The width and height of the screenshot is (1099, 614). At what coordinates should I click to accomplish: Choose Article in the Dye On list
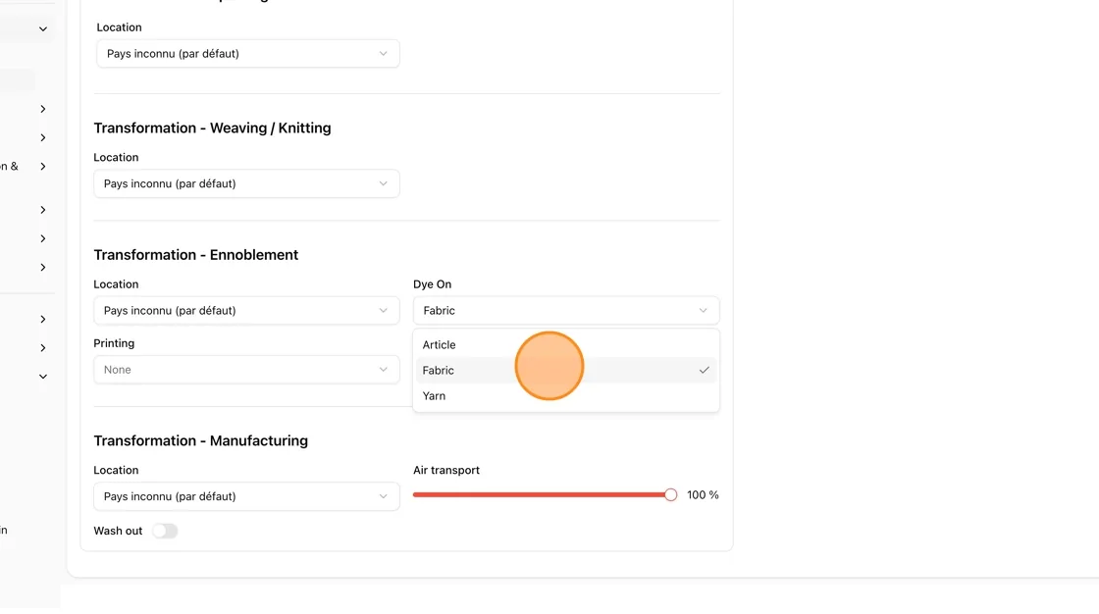pos(565,345)
